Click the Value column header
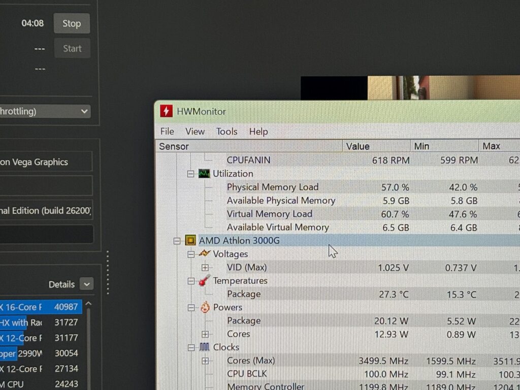The image size is (520, 390). (376, 146)
